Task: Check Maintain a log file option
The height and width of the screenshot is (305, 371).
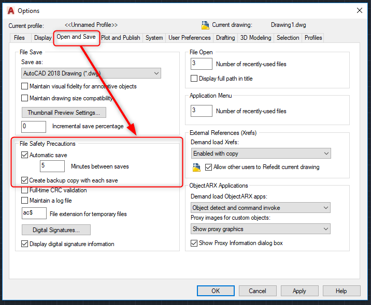Action: point(25,201)
